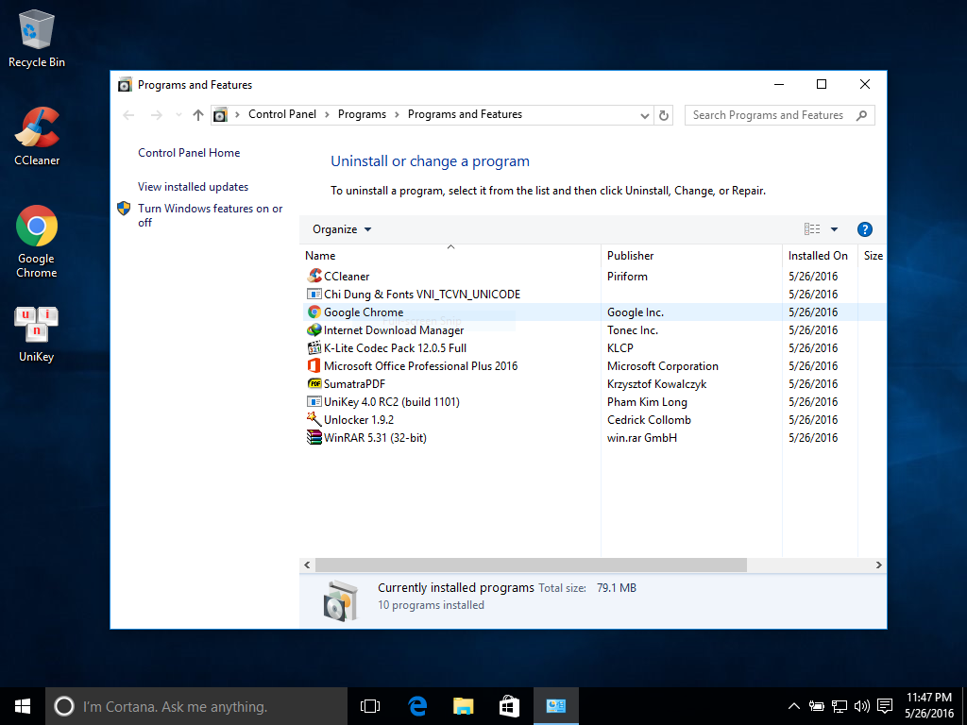Image resolution: width=967 pixels, height=725 pixels.
Task: Open the blue Help question mark icon
Action: tap(865, 229)
